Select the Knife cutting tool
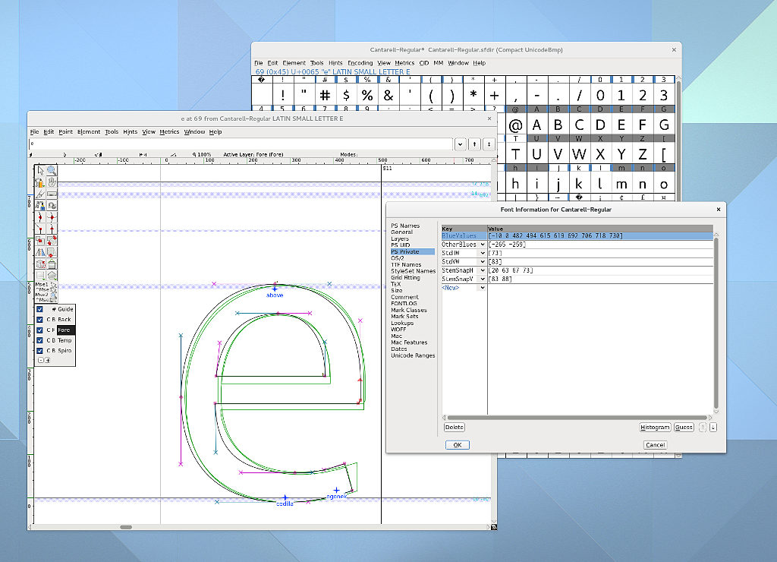The height and width of the screenshot is (562, 777). [x=40, y=194]
